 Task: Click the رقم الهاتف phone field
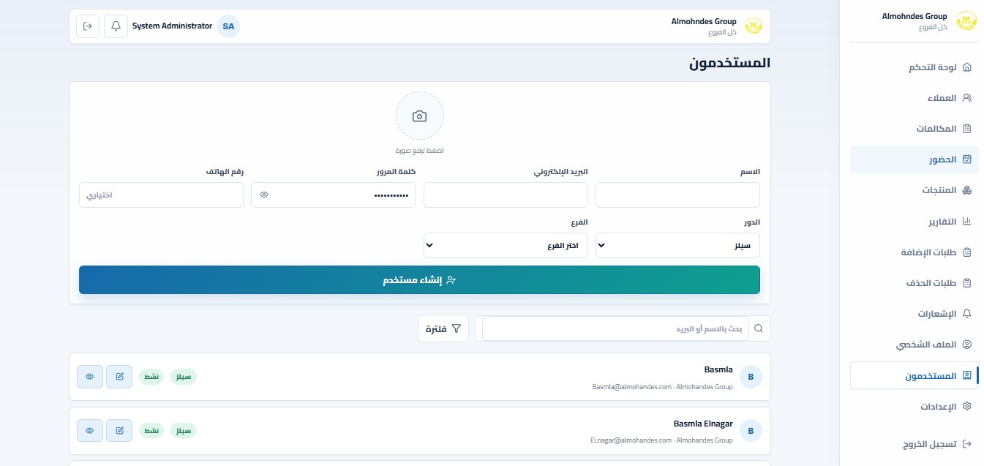161,195
